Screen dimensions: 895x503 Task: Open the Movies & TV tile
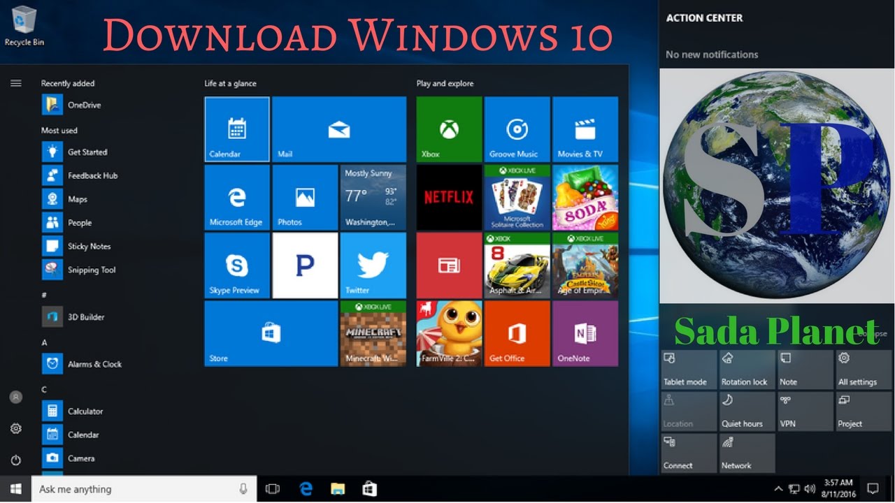[x=585, y=129]
